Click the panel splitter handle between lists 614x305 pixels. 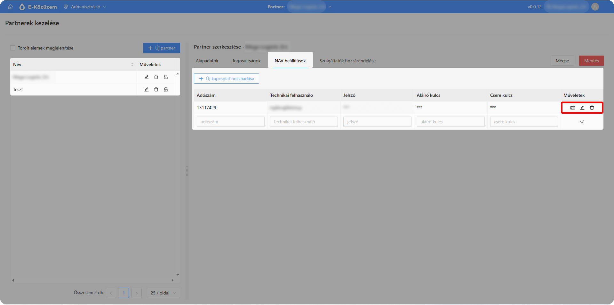pos(187,172)
